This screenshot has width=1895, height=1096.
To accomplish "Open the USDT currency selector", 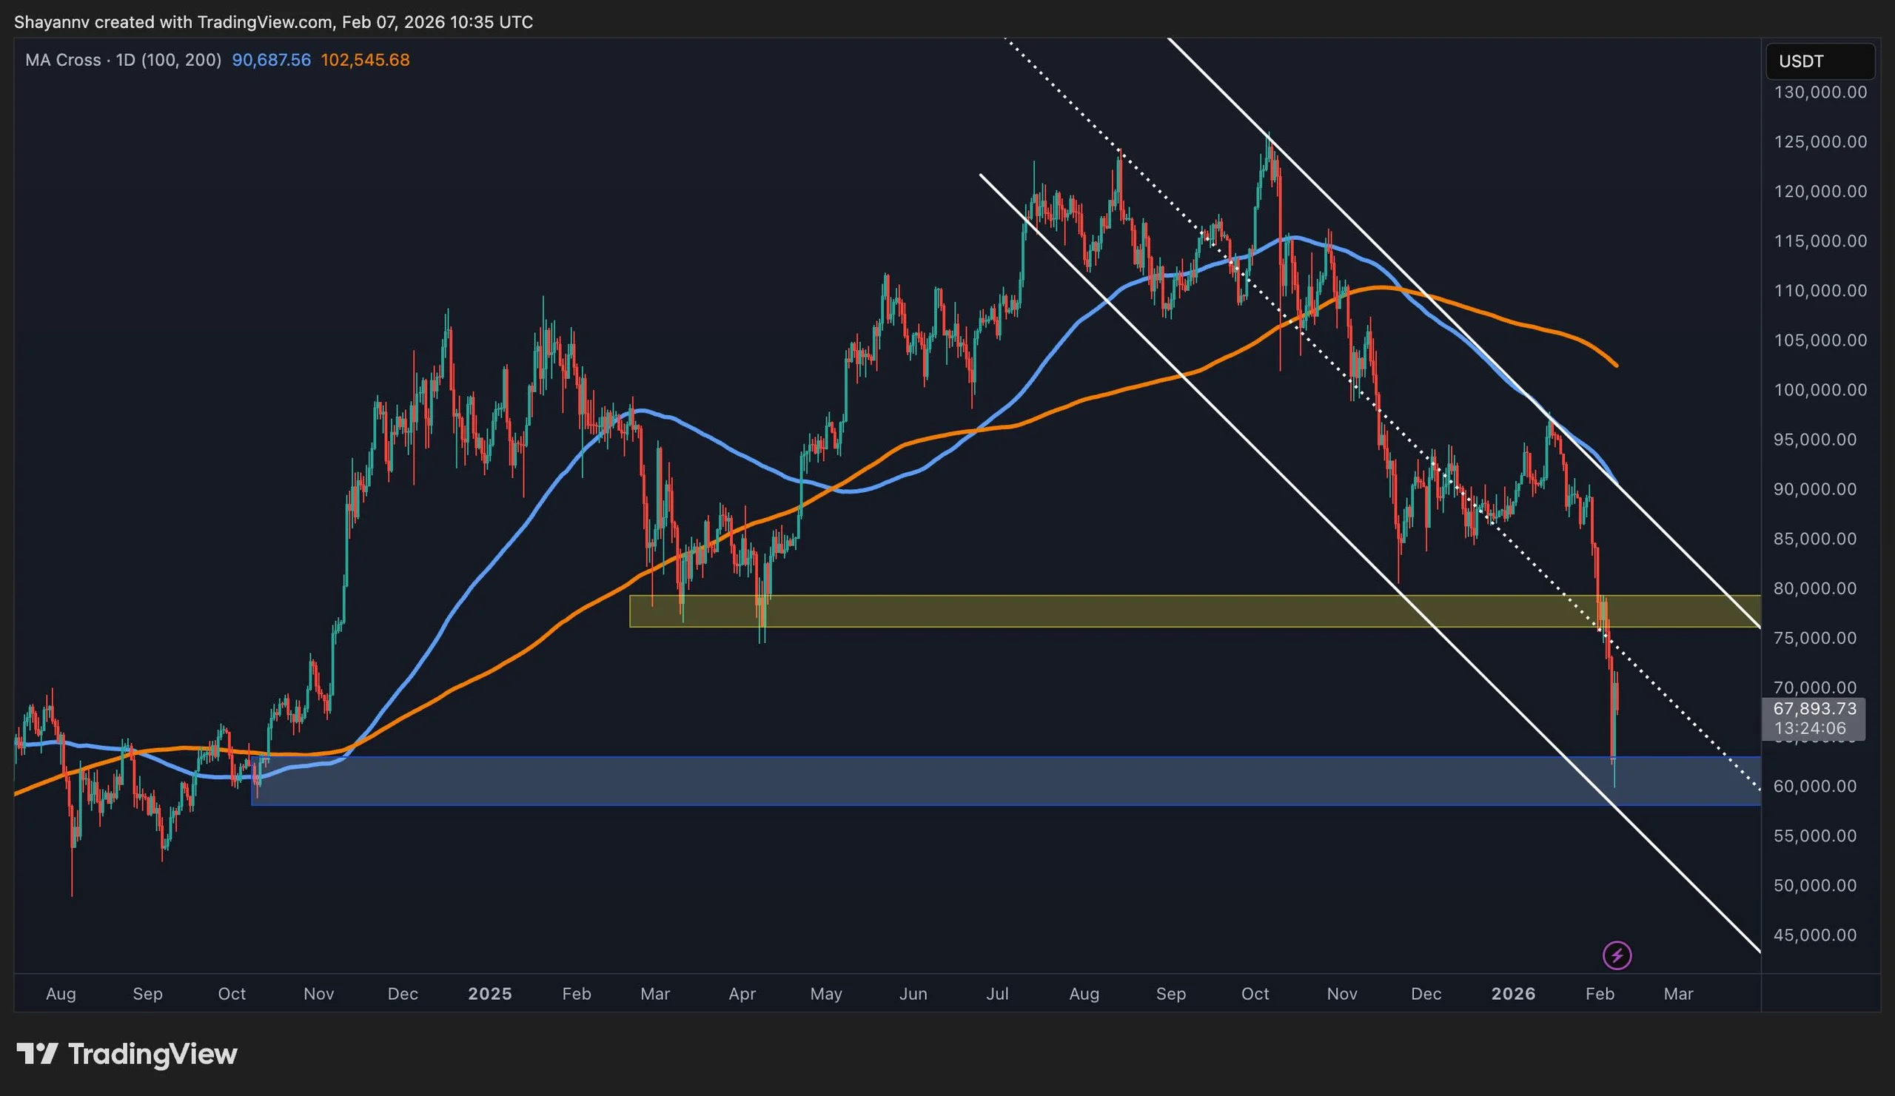I will 1819,61.
